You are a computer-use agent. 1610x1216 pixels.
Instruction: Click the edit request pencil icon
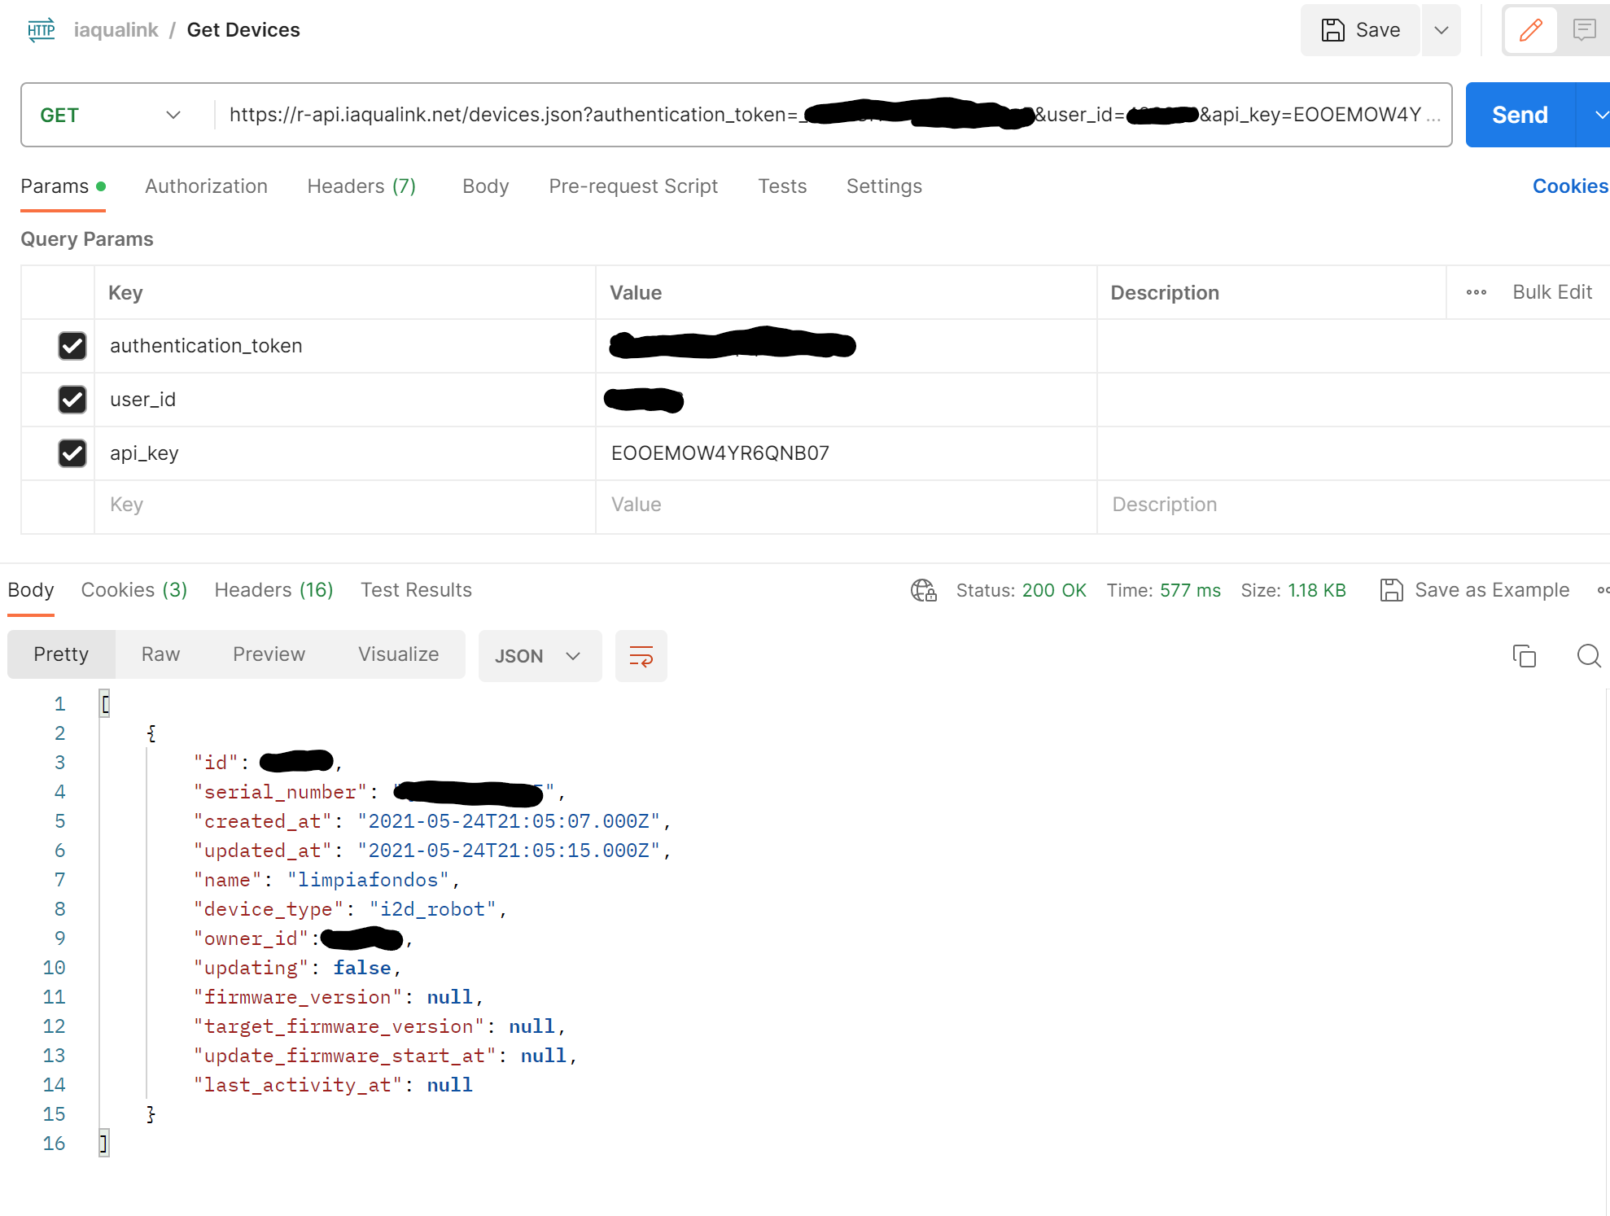coord(1531,30)
